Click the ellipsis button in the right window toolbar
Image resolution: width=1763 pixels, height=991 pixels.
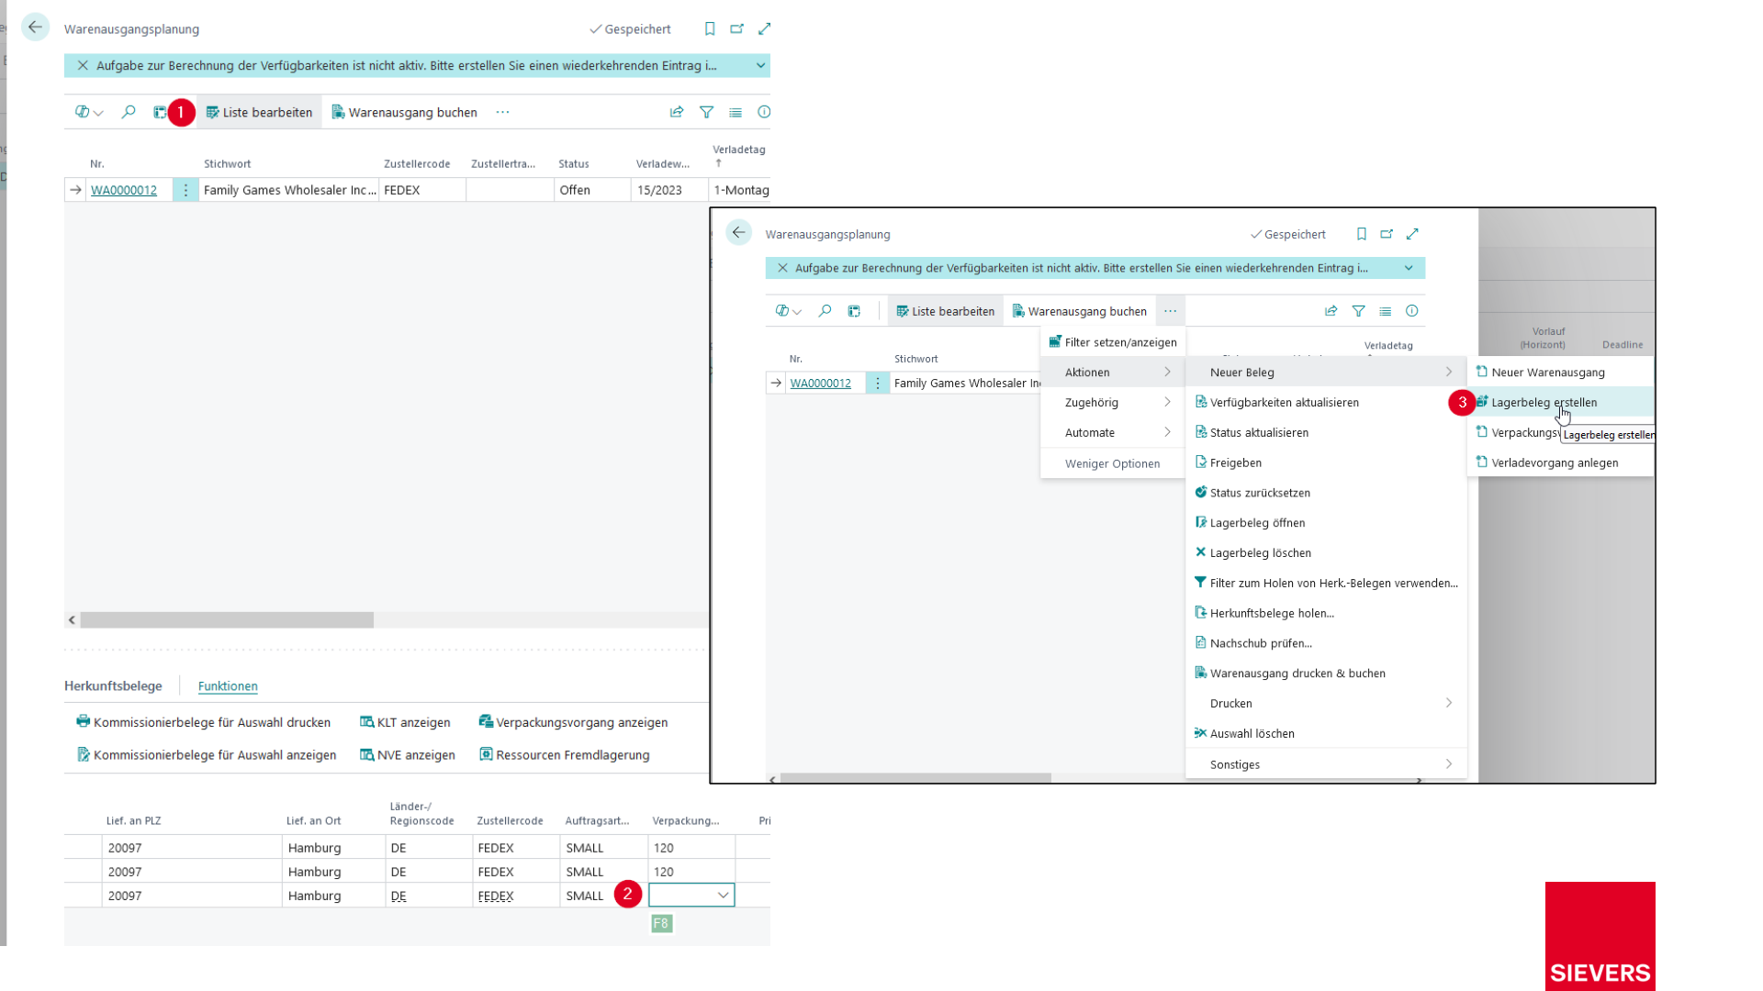(x=1170, y=311)
